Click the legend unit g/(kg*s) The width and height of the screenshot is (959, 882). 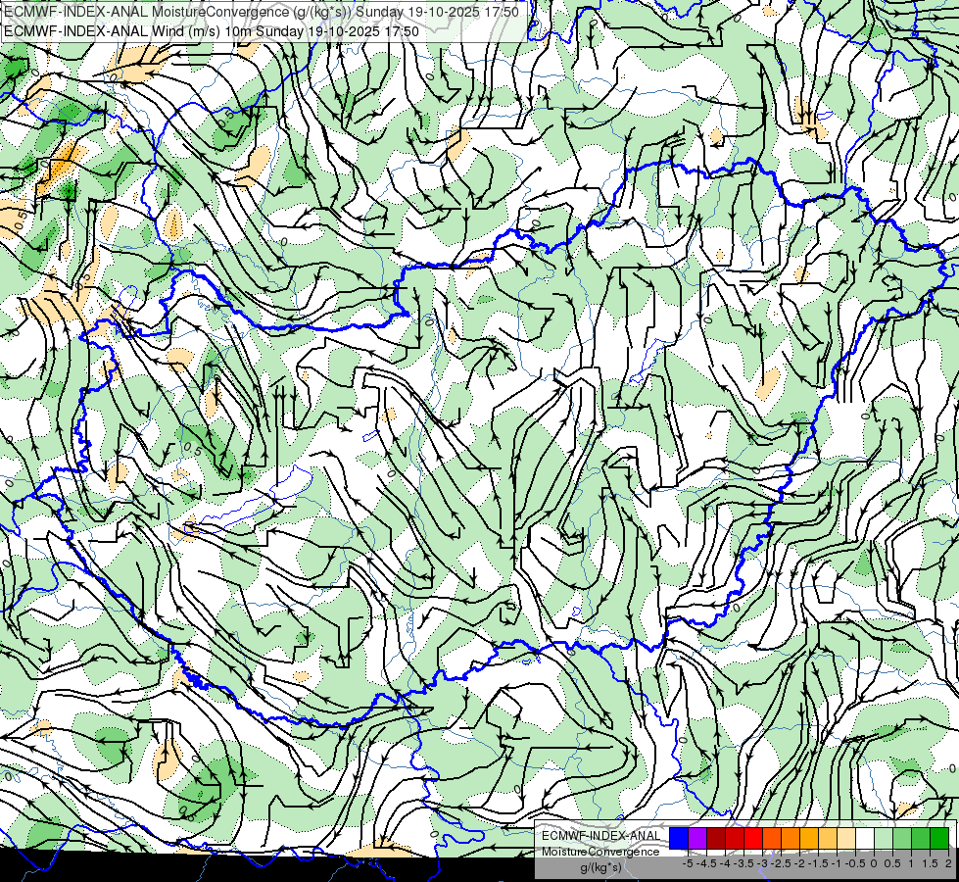(600, 867)
